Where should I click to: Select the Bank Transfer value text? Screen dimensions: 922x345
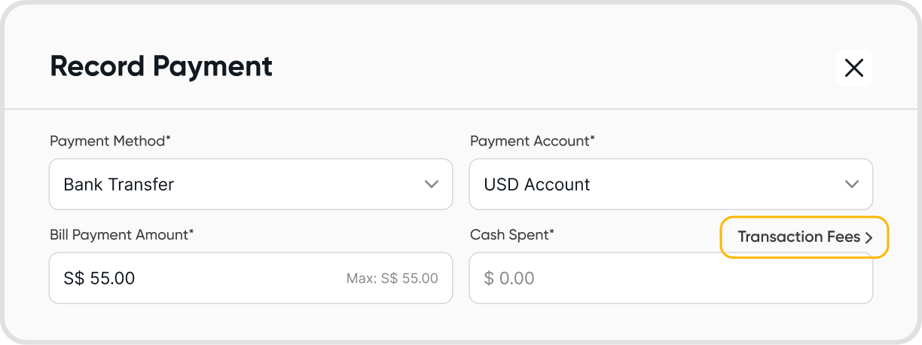(x=119, y=185)
